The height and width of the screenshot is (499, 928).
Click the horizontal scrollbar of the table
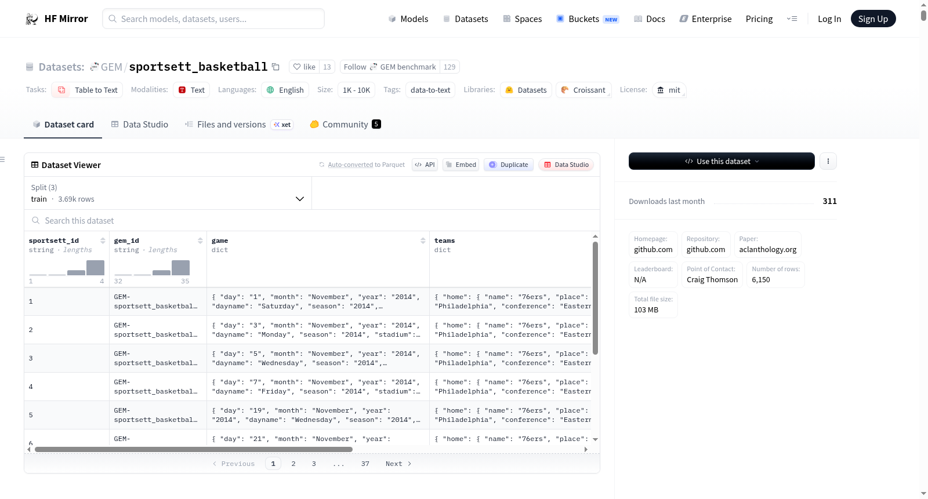(x=194, y=449)
